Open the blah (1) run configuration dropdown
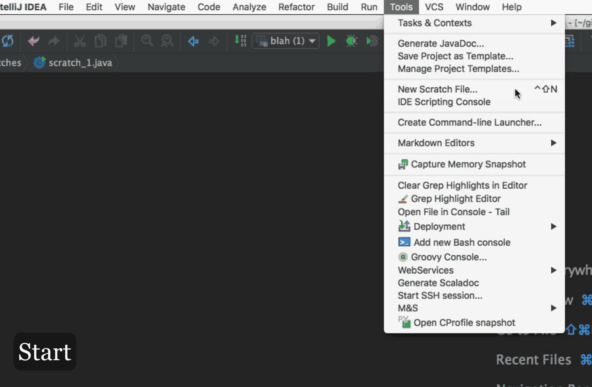592x387 pixels. (285, 41)
